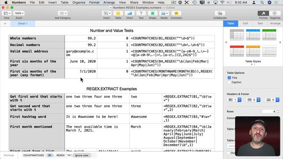Choose the plain white table style thumbnail
Viewport: 283px width, 159px height.
pyautogui.click(x=269, y=51)
